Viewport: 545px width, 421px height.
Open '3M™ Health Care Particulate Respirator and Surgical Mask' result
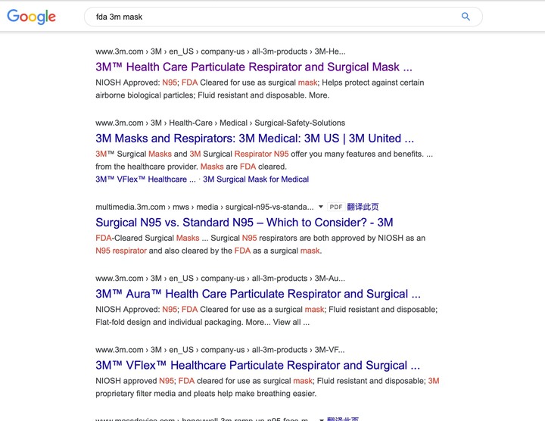pyautogui.click(x=254, y=67)
